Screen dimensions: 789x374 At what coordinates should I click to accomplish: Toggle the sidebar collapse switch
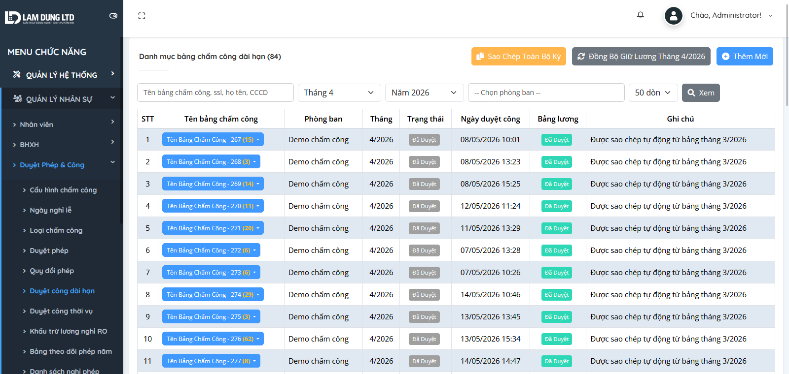113,16
